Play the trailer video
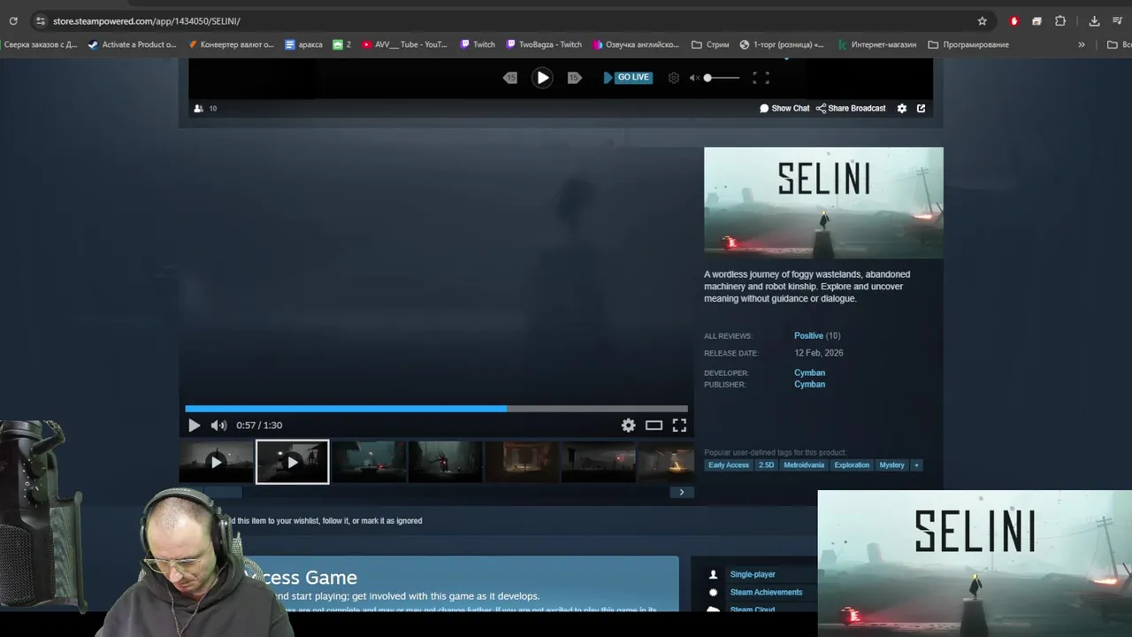1132x637 pixels. click(x=195, y=426)
